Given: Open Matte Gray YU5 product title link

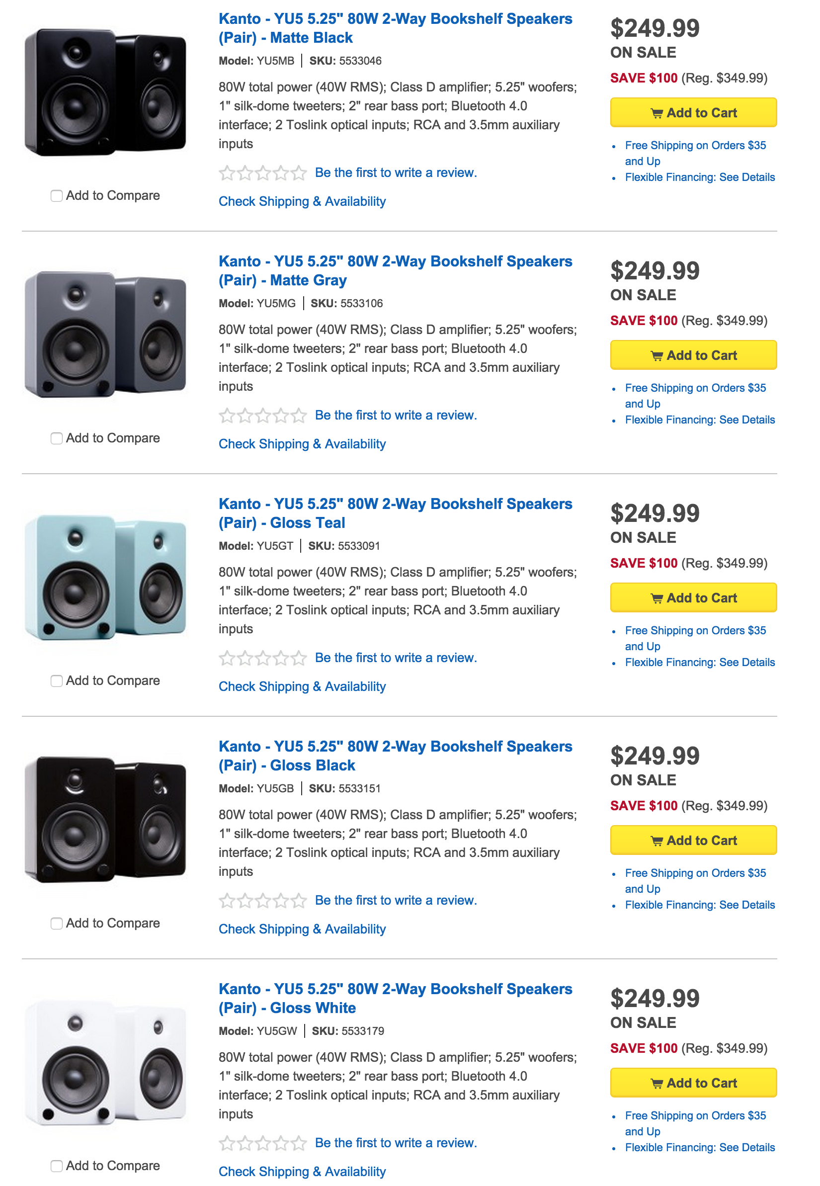Looking at the screenshot, I should point(395,271).
